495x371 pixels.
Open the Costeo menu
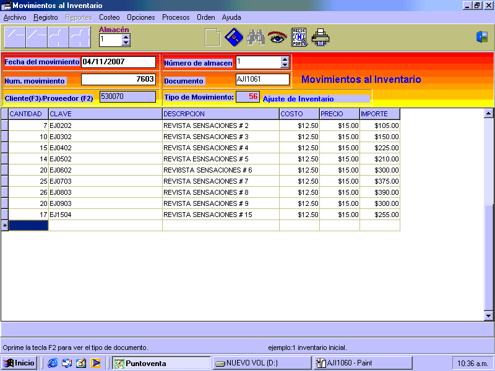click(x=110, y=17)
